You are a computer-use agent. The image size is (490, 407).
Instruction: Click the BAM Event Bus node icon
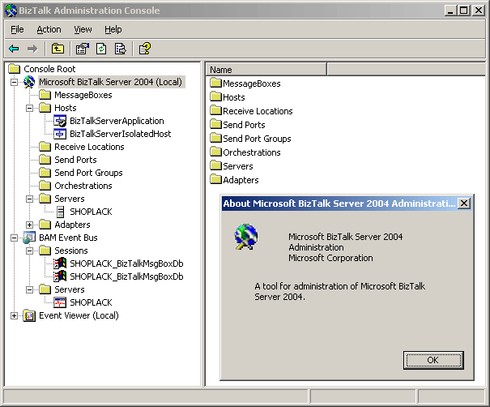(29, 238)
